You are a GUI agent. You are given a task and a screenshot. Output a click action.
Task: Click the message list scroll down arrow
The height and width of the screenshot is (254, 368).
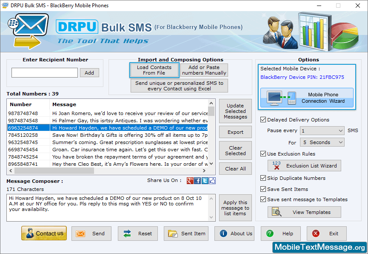pos(211,164)
